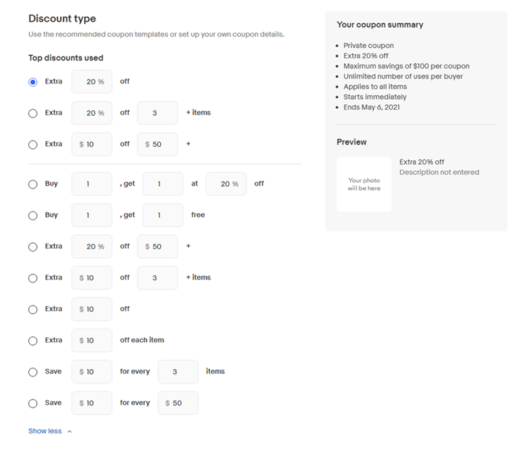The image size is (522, 451).
Task: Select 'Extra 20% off 3+ items' radio option
Action: coord(33,113)
